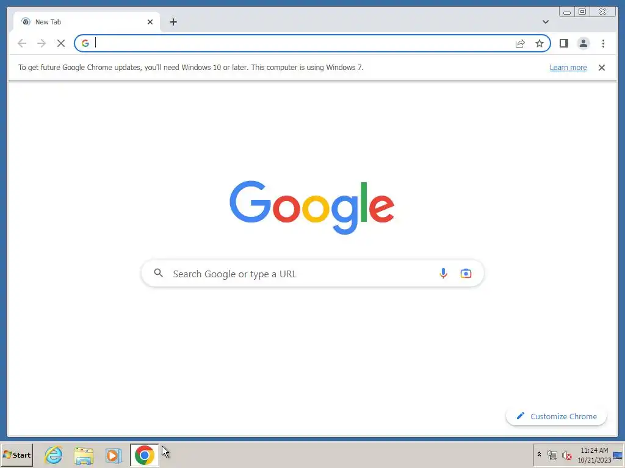
Task: Click the Google icon in the address bar
Action: (x=85, y=43)
